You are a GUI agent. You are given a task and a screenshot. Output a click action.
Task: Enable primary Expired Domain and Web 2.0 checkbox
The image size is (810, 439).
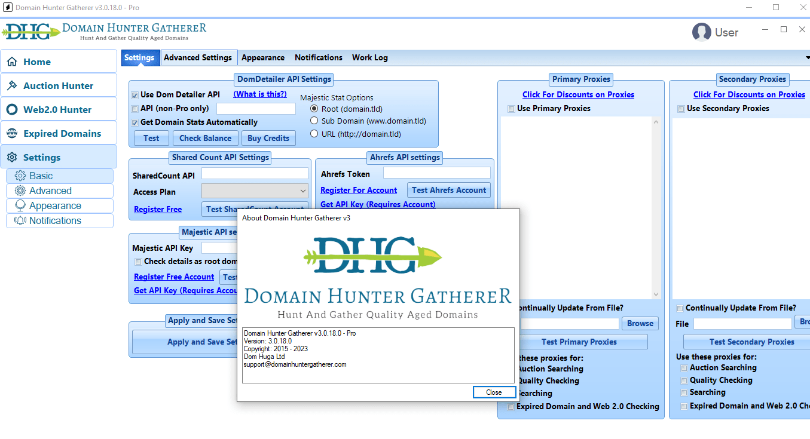pyautogui.click(x=511, y=407)
